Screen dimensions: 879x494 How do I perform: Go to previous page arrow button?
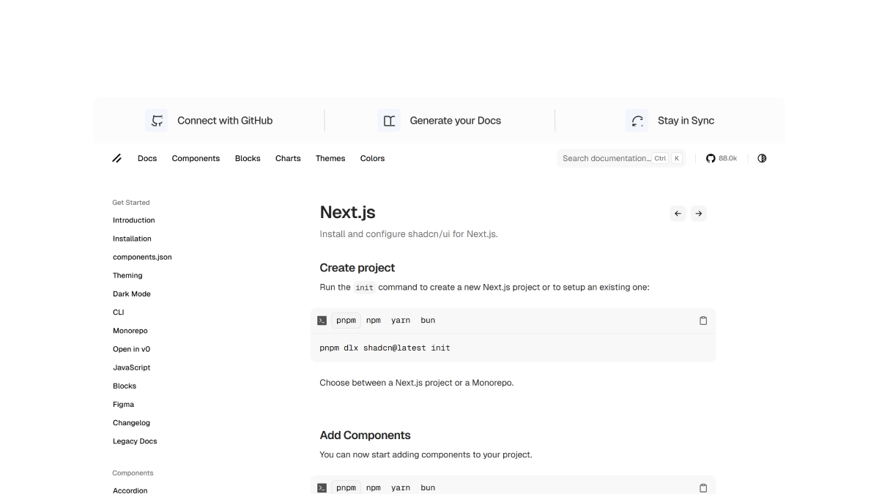click(x=678, y=214)
